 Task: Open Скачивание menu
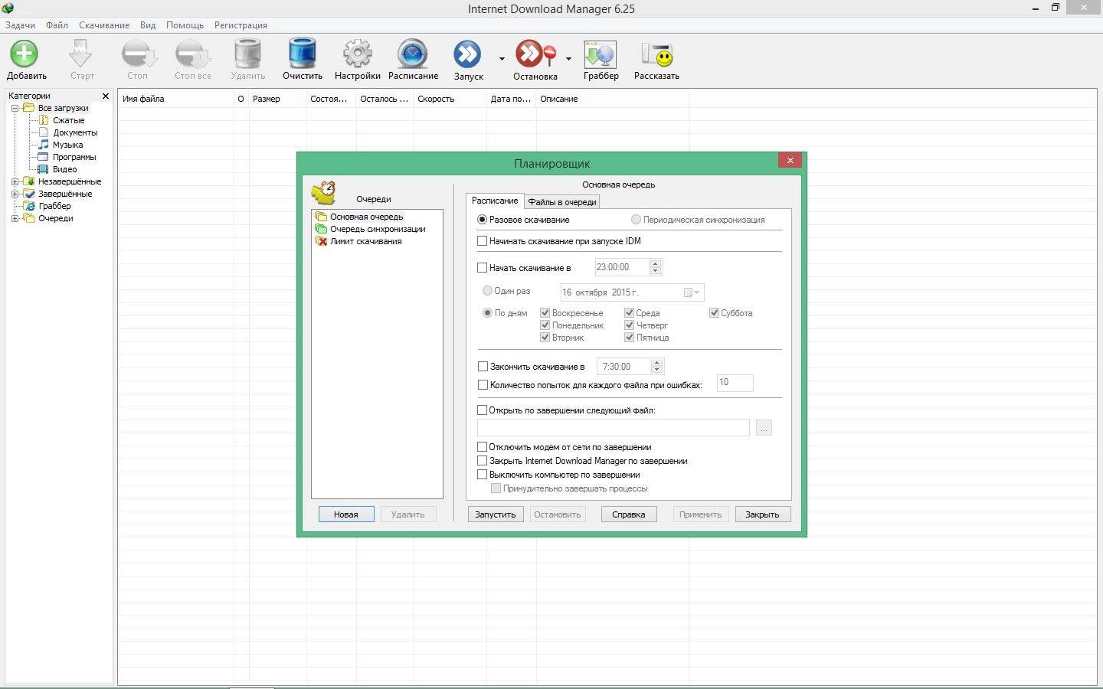(x=104, y=25)
